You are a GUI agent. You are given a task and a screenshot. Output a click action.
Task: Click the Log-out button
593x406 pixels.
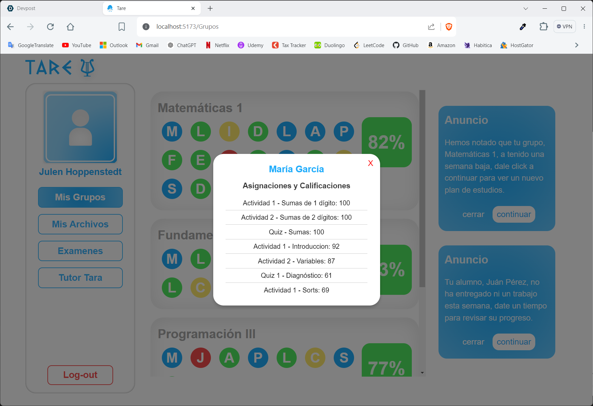coord(80,375)
